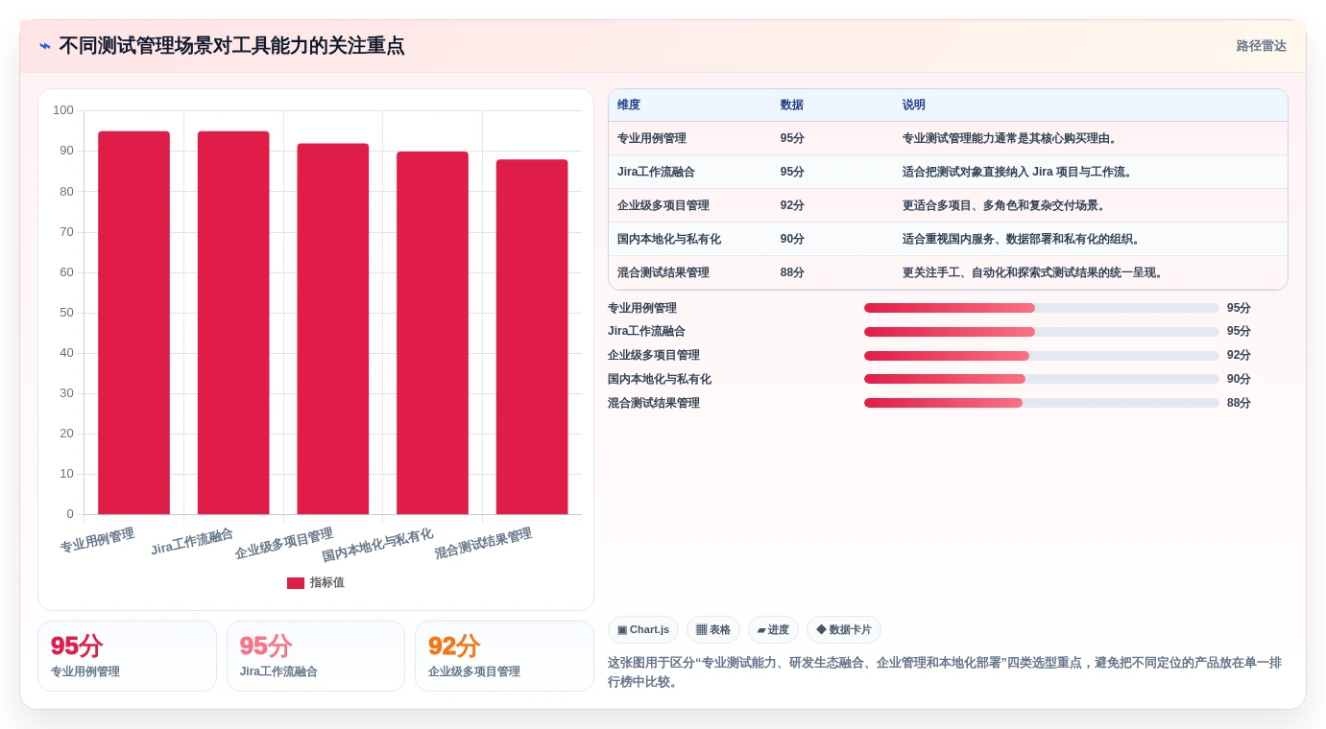Toggle the 指标值 legend color box
Screen dimensions: 1326x729
pyautogui.click(x=296, y=583)
